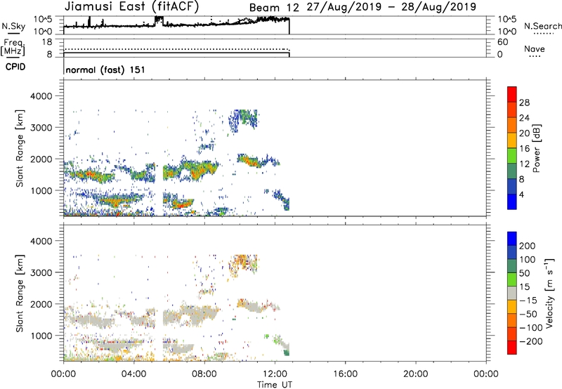This screenshot has width=562, height=389.
Task: Click the grey segment of the velocity colorbar
Action: click(x=512, y=294)
